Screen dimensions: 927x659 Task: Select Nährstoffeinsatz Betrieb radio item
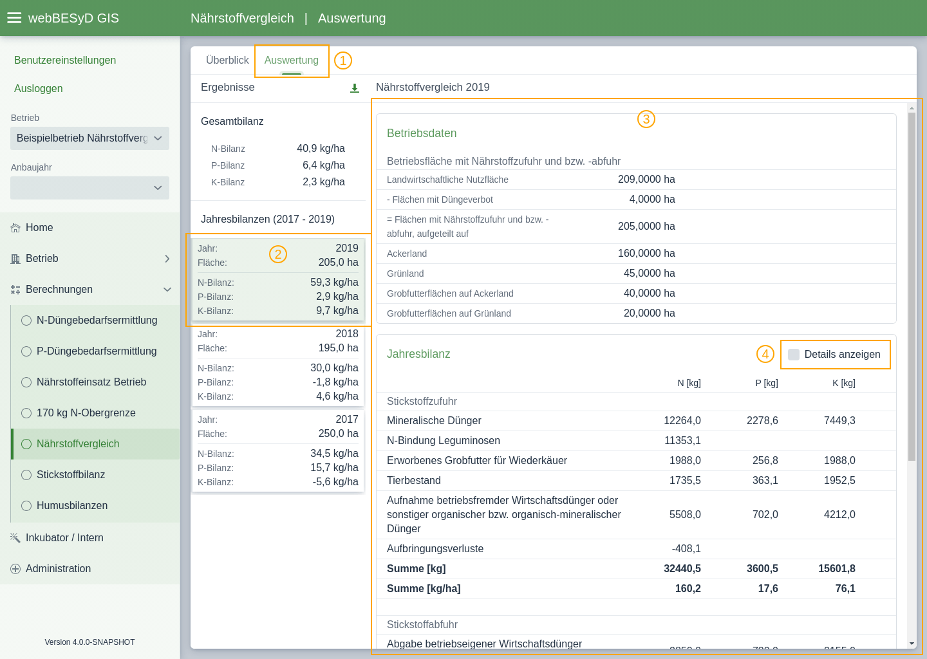click(95, 382)
